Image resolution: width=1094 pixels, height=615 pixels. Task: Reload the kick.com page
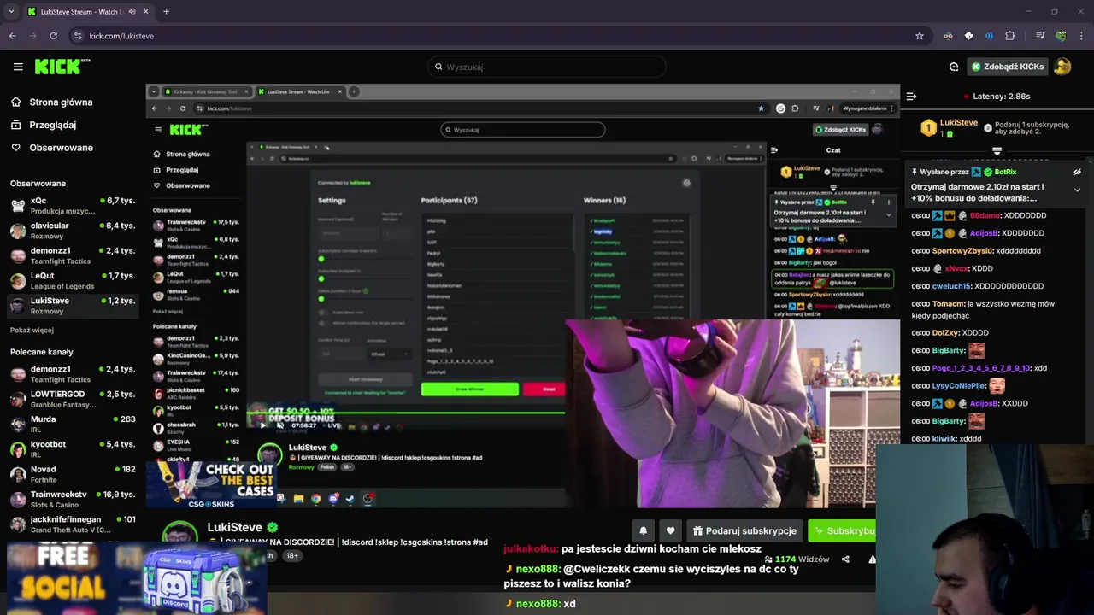click(53, 36)
